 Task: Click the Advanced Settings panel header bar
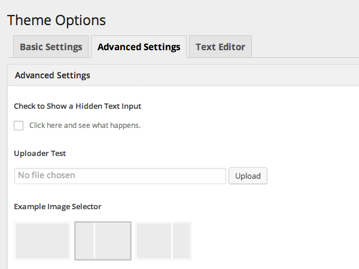[180, 76]
